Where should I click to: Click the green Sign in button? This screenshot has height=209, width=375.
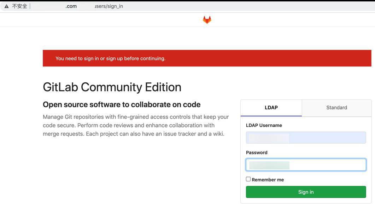point(306,192)
